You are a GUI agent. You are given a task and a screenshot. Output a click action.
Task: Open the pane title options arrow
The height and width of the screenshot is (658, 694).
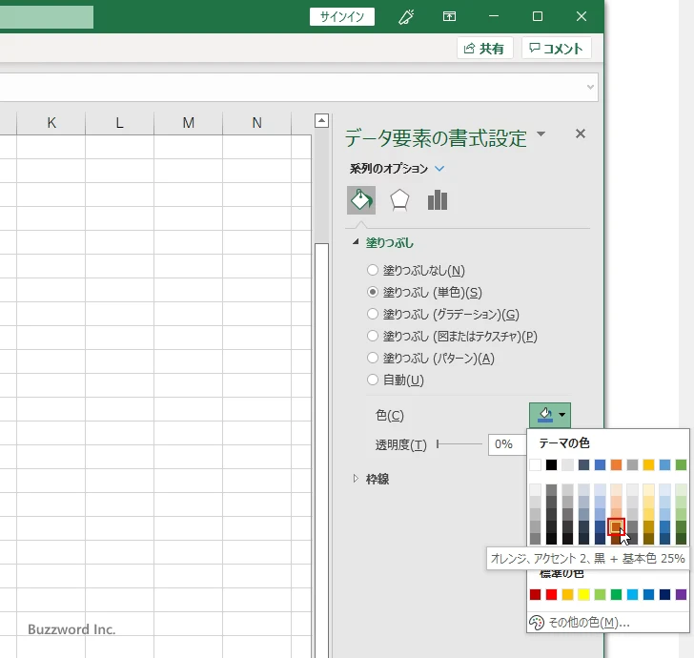(541, 134)
